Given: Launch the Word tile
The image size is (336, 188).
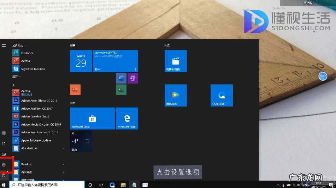Looking at the screenshot, I should tap(121, 78).
